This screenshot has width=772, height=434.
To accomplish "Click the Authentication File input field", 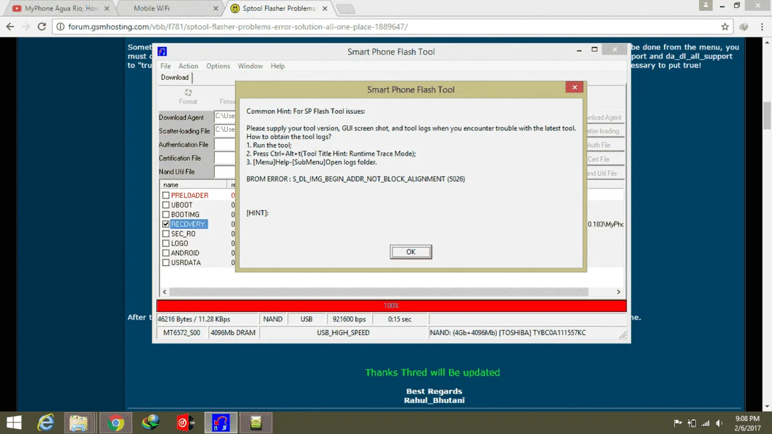I will coord(225,145).
